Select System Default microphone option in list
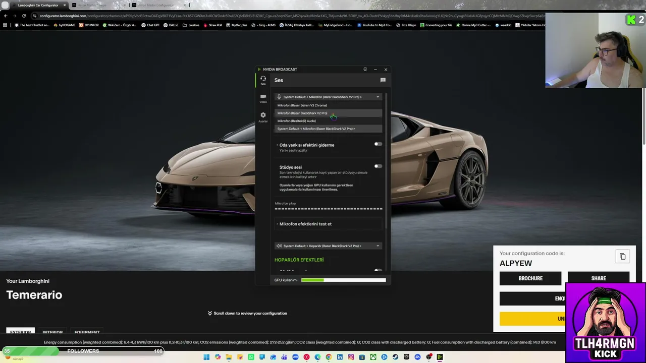Viewport: 646px width, 363px height. pos(328,129)
